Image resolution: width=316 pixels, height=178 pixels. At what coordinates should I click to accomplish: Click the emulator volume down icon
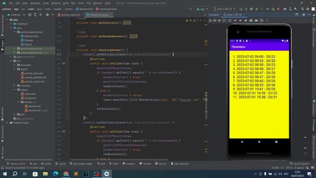tap(219, 20)
